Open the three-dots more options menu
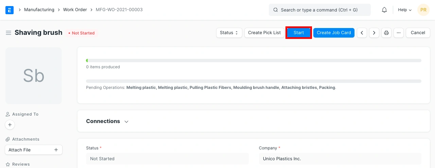 pos(399,33)
